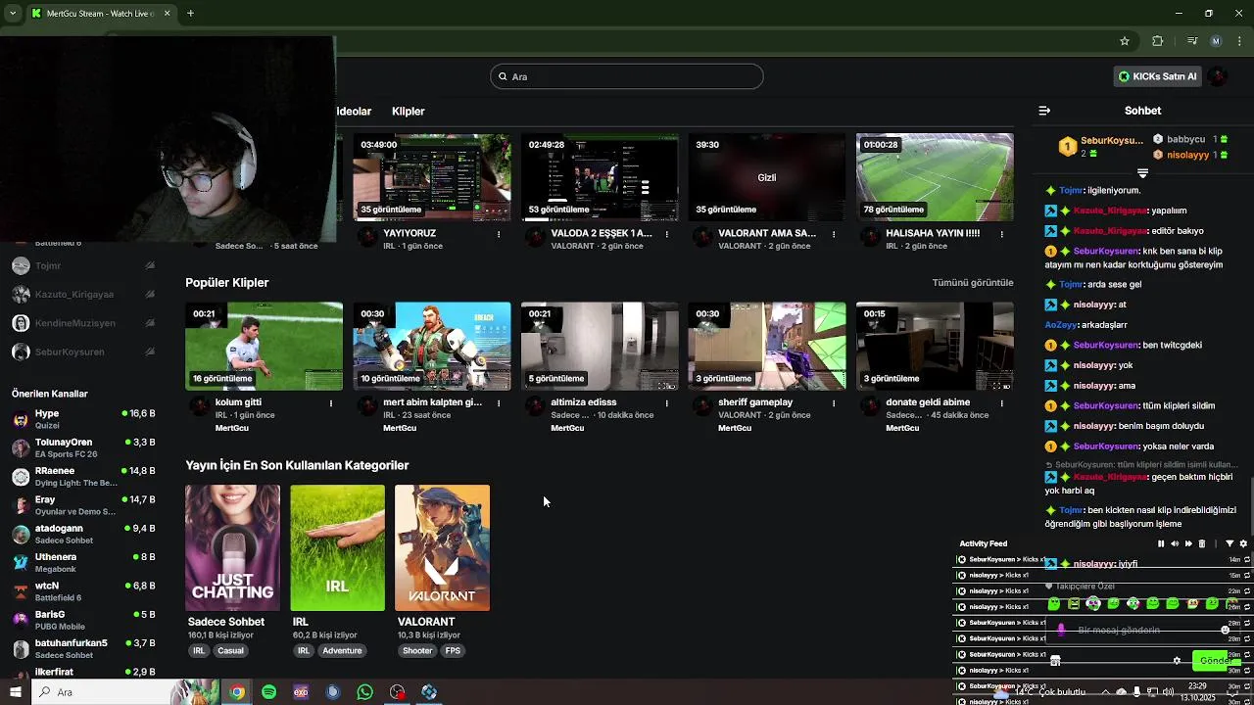Screen dimensions: 1254x705
Task: Open recommended channel RRaenee
Action: pos(83,476)
